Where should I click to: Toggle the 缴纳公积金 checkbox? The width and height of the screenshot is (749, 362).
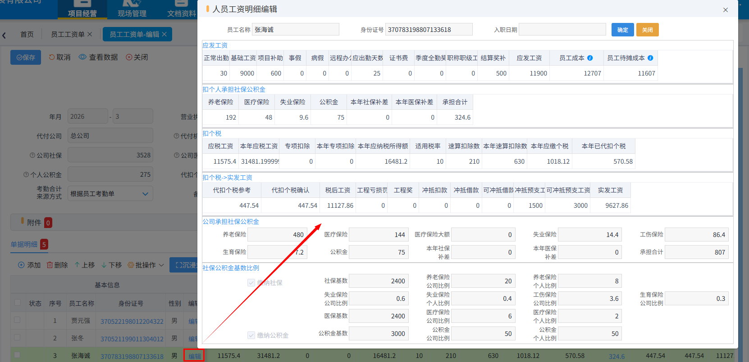click(251, 335)
